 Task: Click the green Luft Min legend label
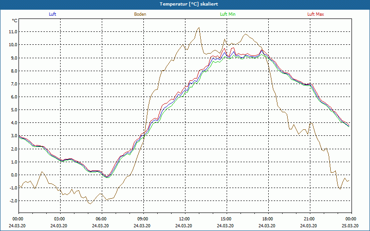tap(228, 14)
